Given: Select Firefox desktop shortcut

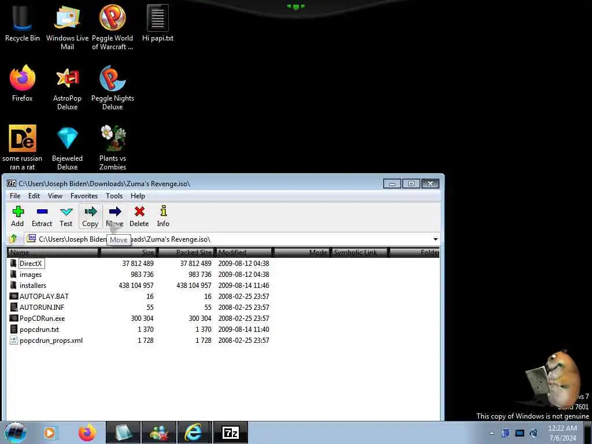Looking at the screenshot, I should pos(23,83).
